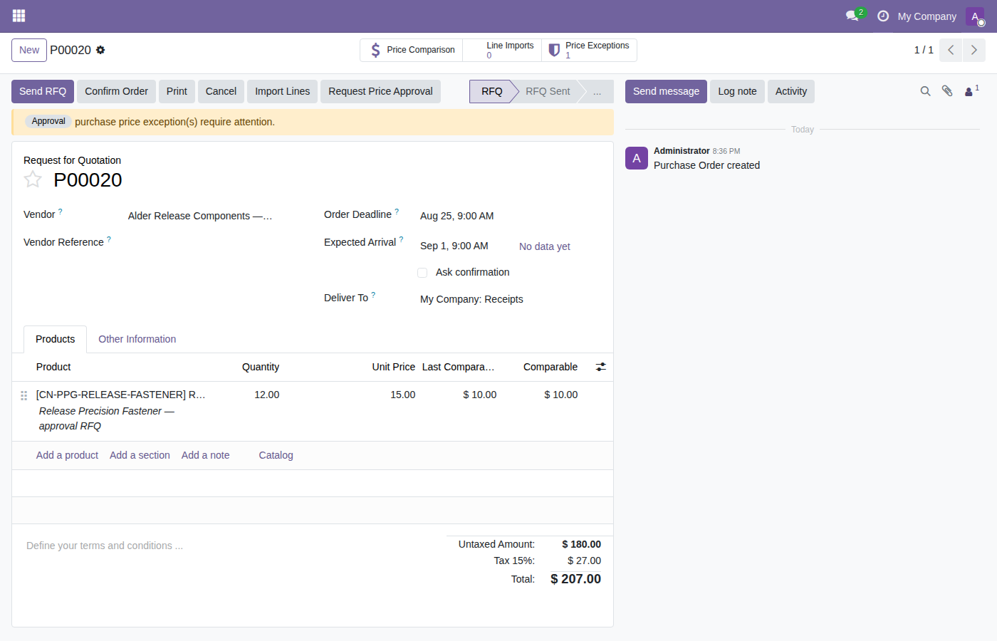
Task: Tick the Ask confirmation checkbox
Action: pyautogui.click(x=422, y=273)
